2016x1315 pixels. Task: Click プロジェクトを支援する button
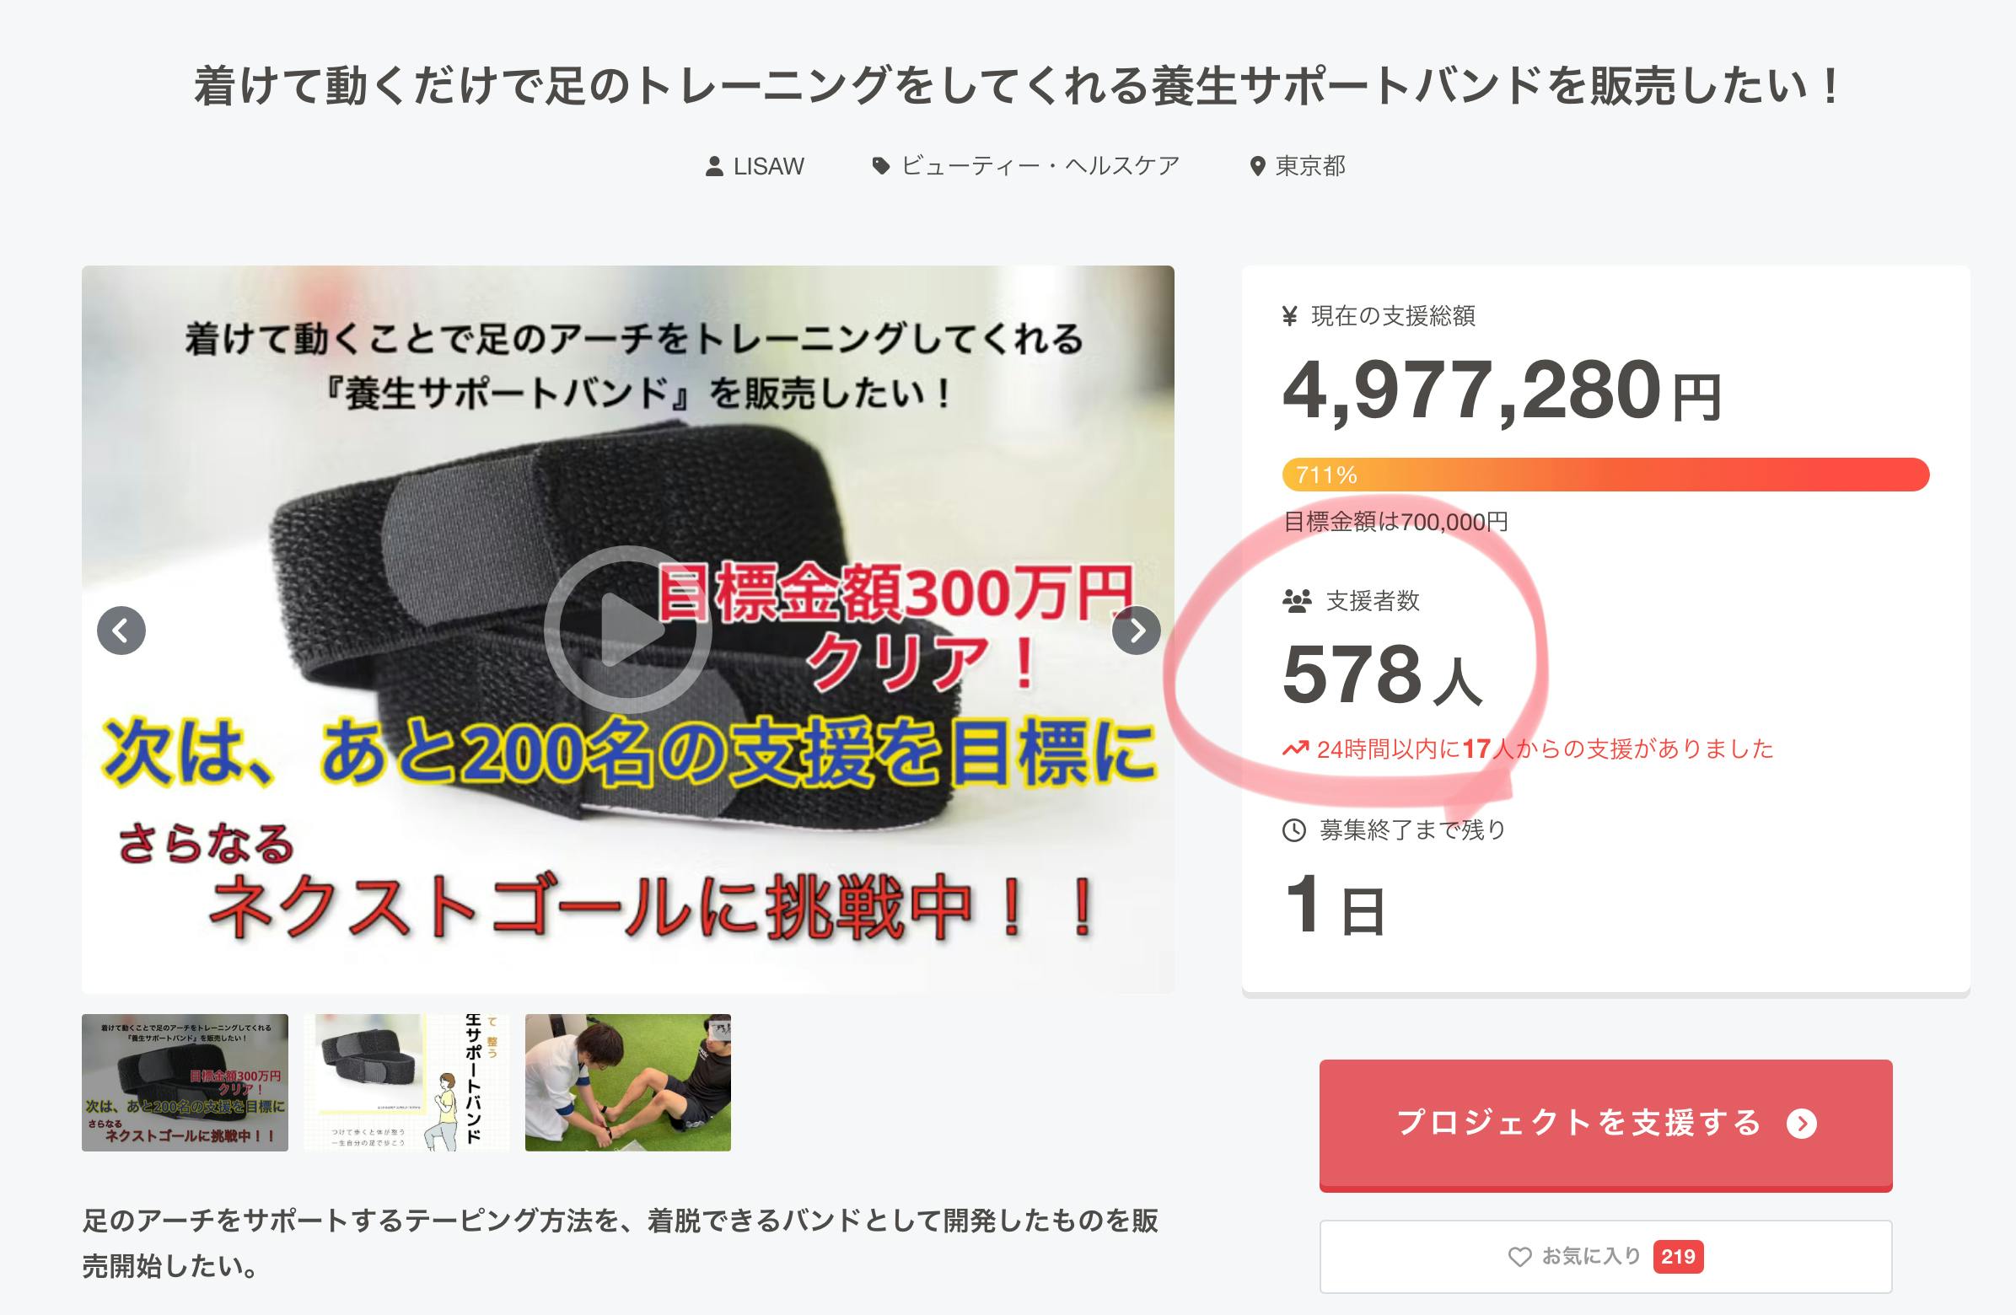(x=1605, y=1124)
